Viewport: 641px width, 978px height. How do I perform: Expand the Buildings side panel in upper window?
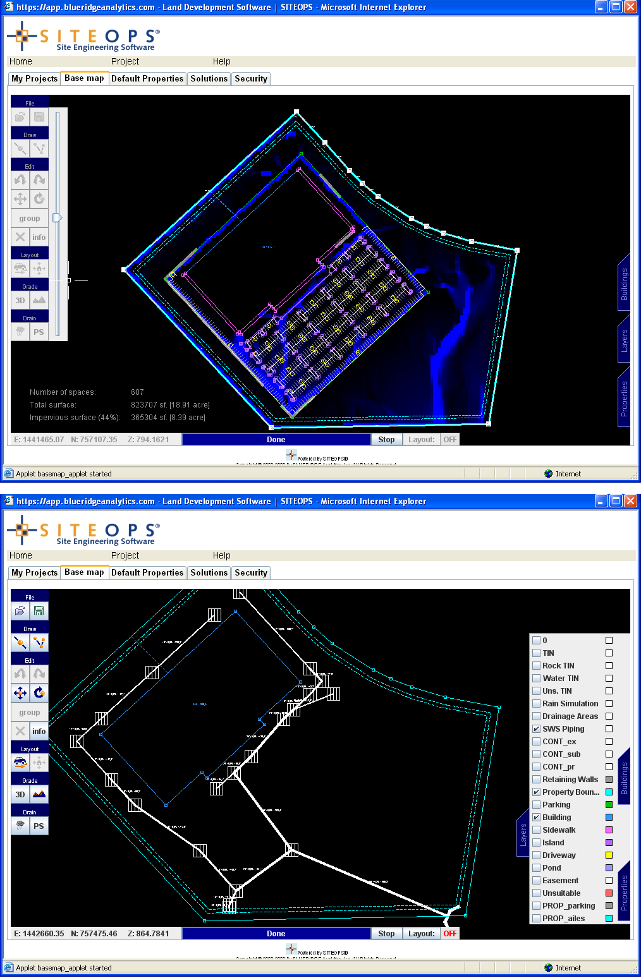pos(624,284)
